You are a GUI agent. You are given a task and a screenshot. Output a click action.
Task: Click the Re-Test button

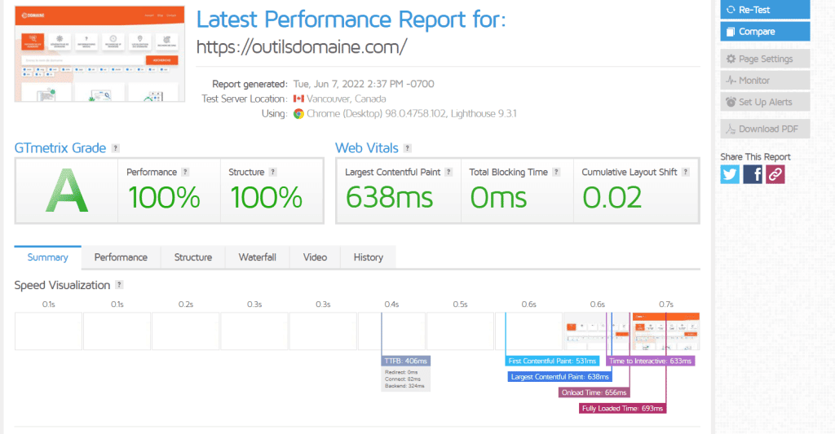point(765,10)
